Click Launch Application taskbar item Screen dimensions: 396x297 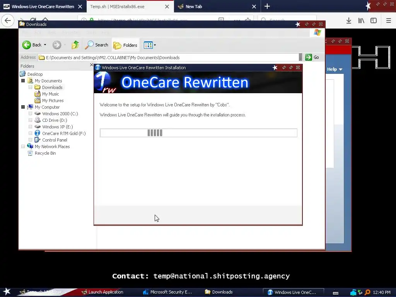coord(102,292)
